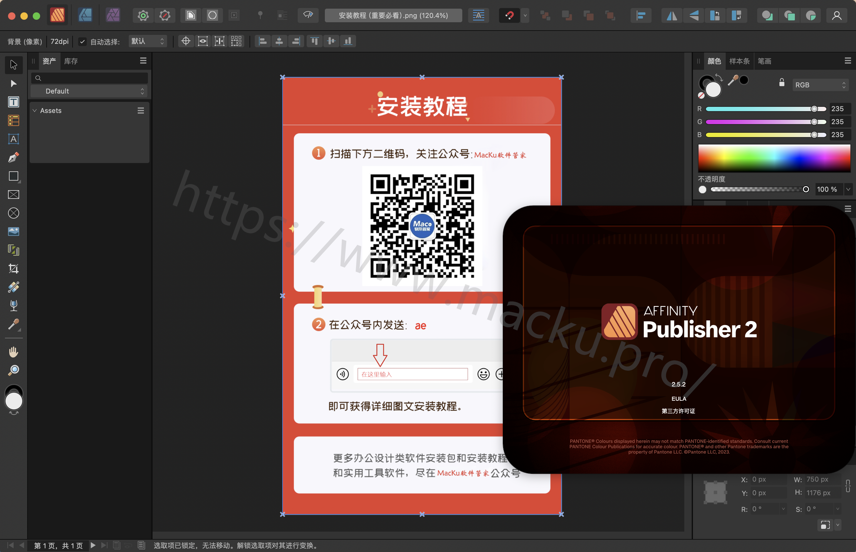Open Document Setup gear icon
The image size is (856, 552).
(143, 15)
